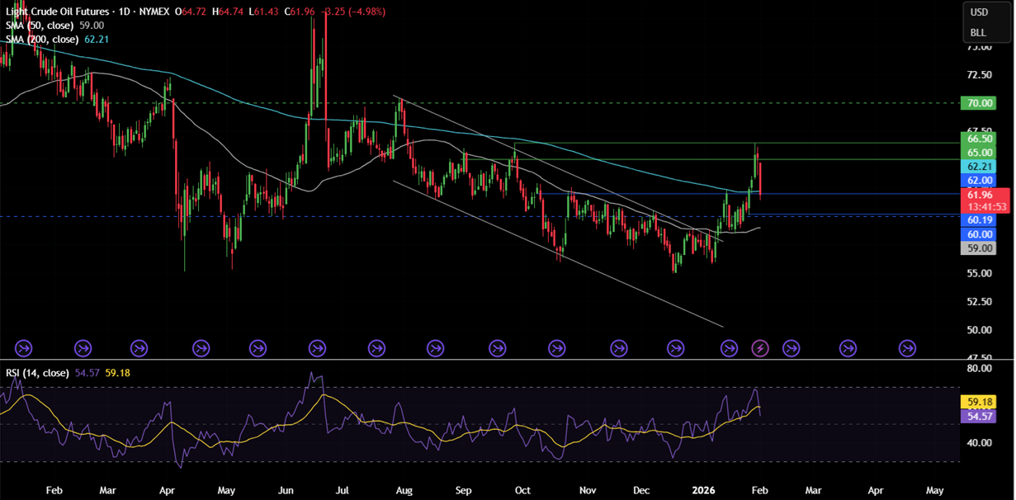Select the RSI (14, close) indicator legend
The height and width of the screenshot is (500, 1016).
point(37,373)
